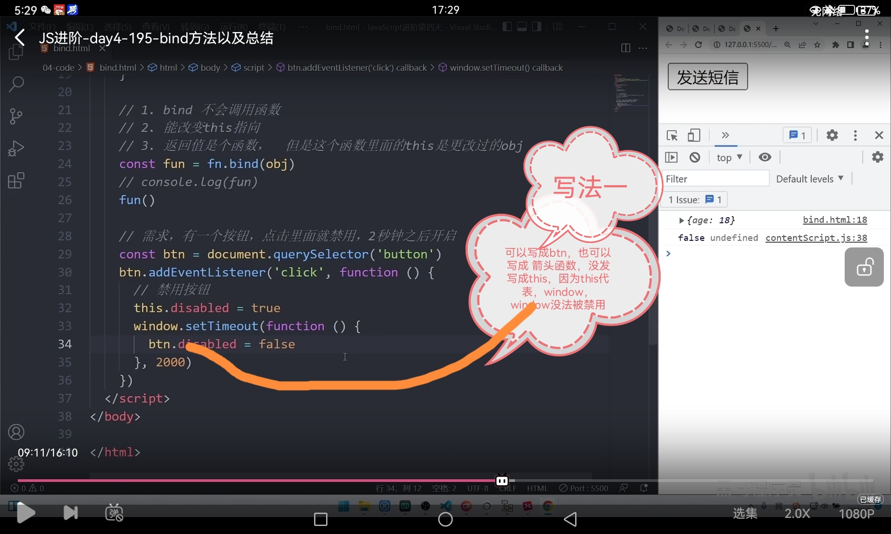Click the DevTools inspect element icon

[x=672, y=135]
